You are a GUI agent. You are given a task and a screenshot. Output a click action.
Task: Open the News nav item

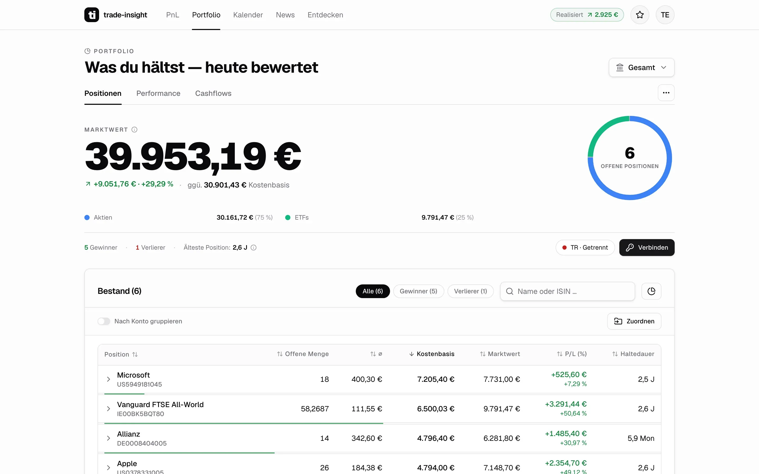(285, 15)
